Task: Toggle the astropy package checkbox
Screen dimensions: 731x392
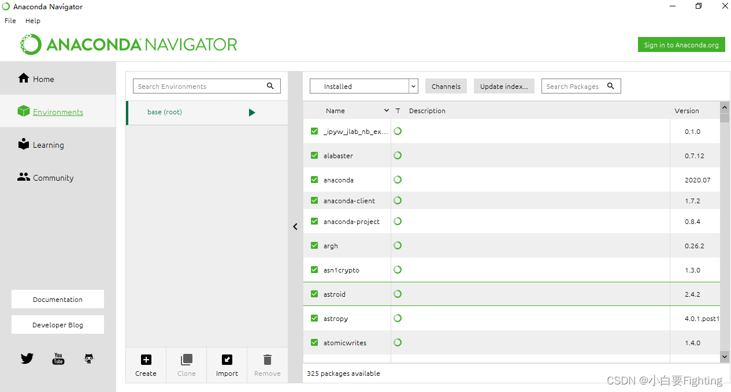Action: click(x=314, y=318)
